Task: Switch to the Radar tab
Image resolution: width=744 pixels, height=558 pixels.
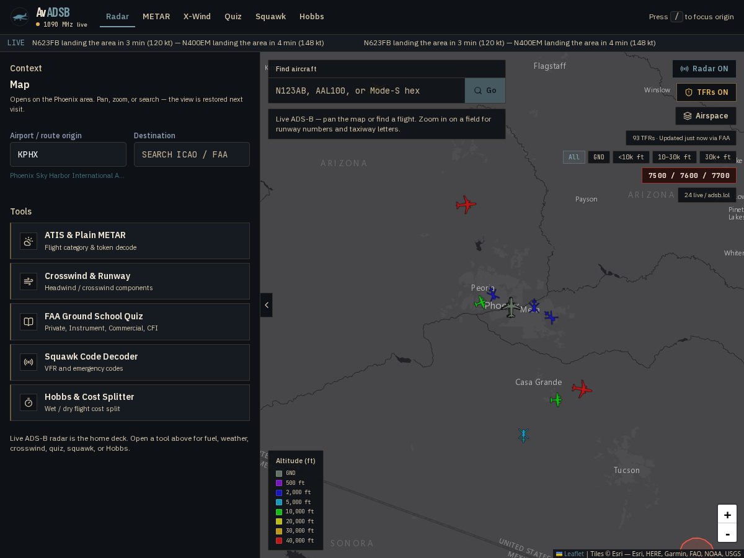Action: tap(117, 17)
